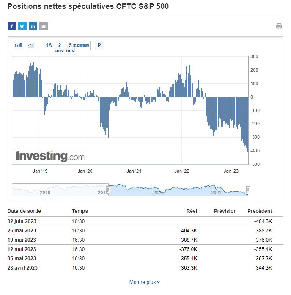The height and width of the screenshot is (295, 291).
Task: Click the email share icon
Action: click(44, 26)
